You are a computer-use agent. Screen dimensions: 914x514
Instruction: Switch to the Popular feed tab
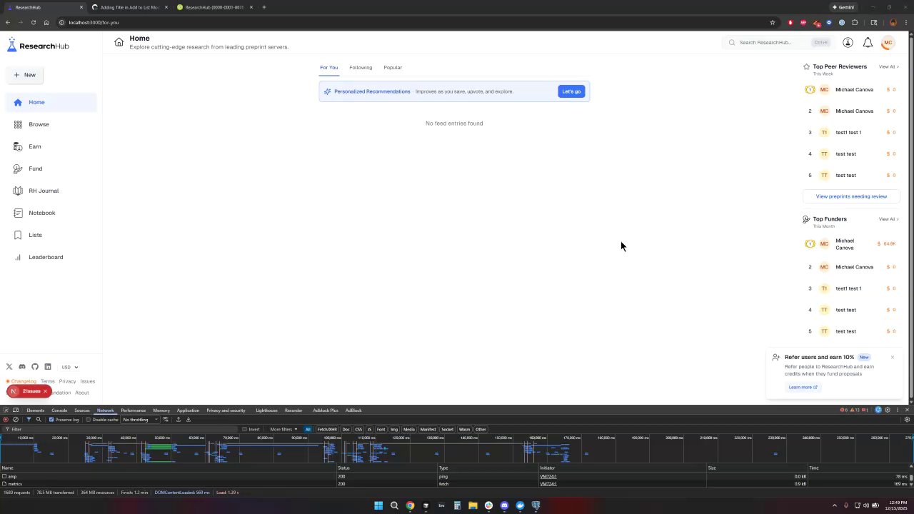[x=393, y=68]
